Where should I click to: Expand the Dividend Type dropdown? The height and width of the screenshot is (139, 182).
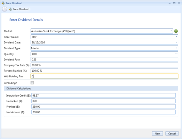click(x=176, y=48)
